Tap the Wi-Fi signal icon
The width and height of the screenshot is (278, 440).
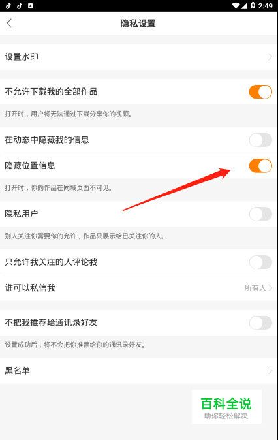click(236, 6)
